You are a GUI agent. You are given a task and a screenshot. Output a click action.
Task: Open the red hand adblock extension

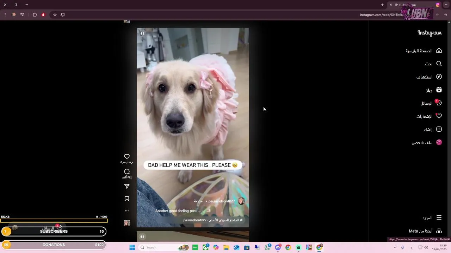43,15
